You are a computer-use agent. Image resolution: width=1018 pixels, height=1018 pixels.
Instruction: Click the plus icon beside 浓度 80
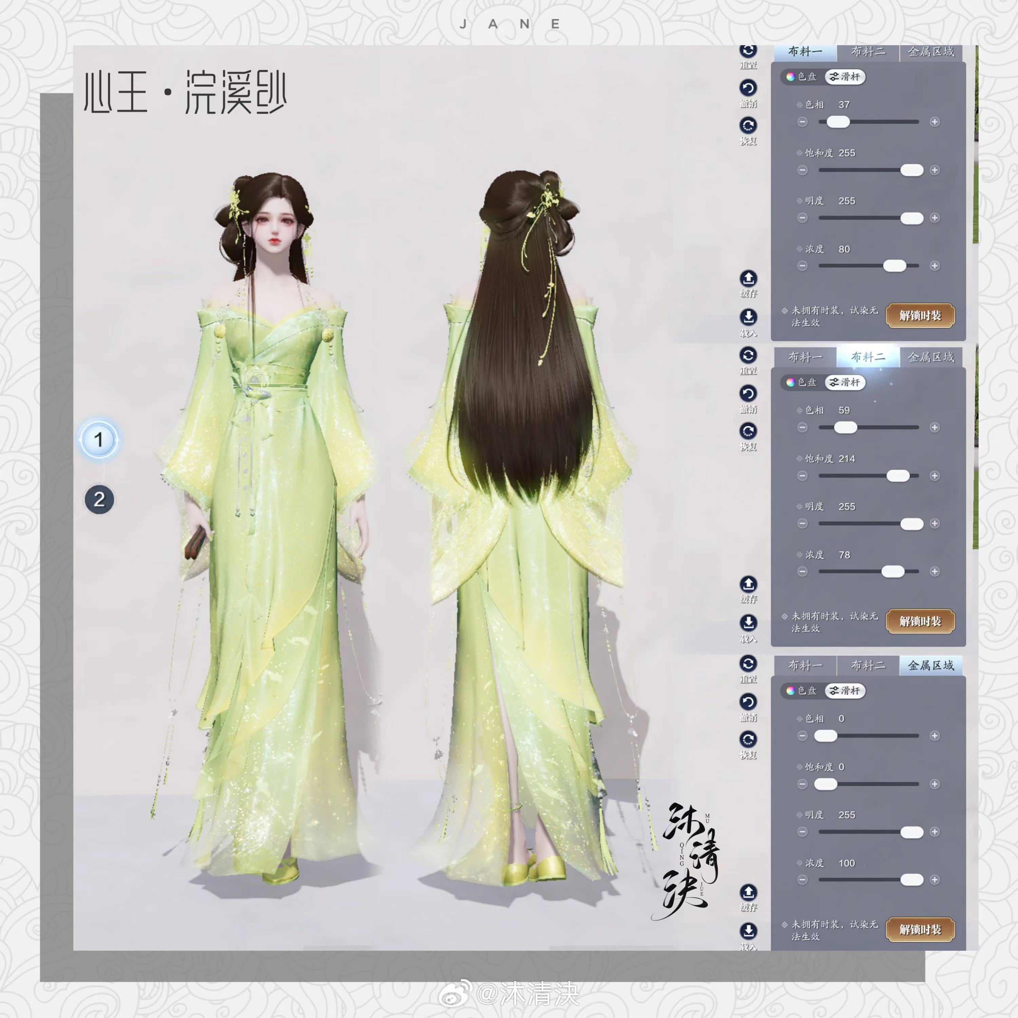tap(935, 266)
